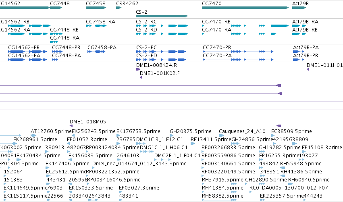Select the RH58382.5prime EST

219,200
